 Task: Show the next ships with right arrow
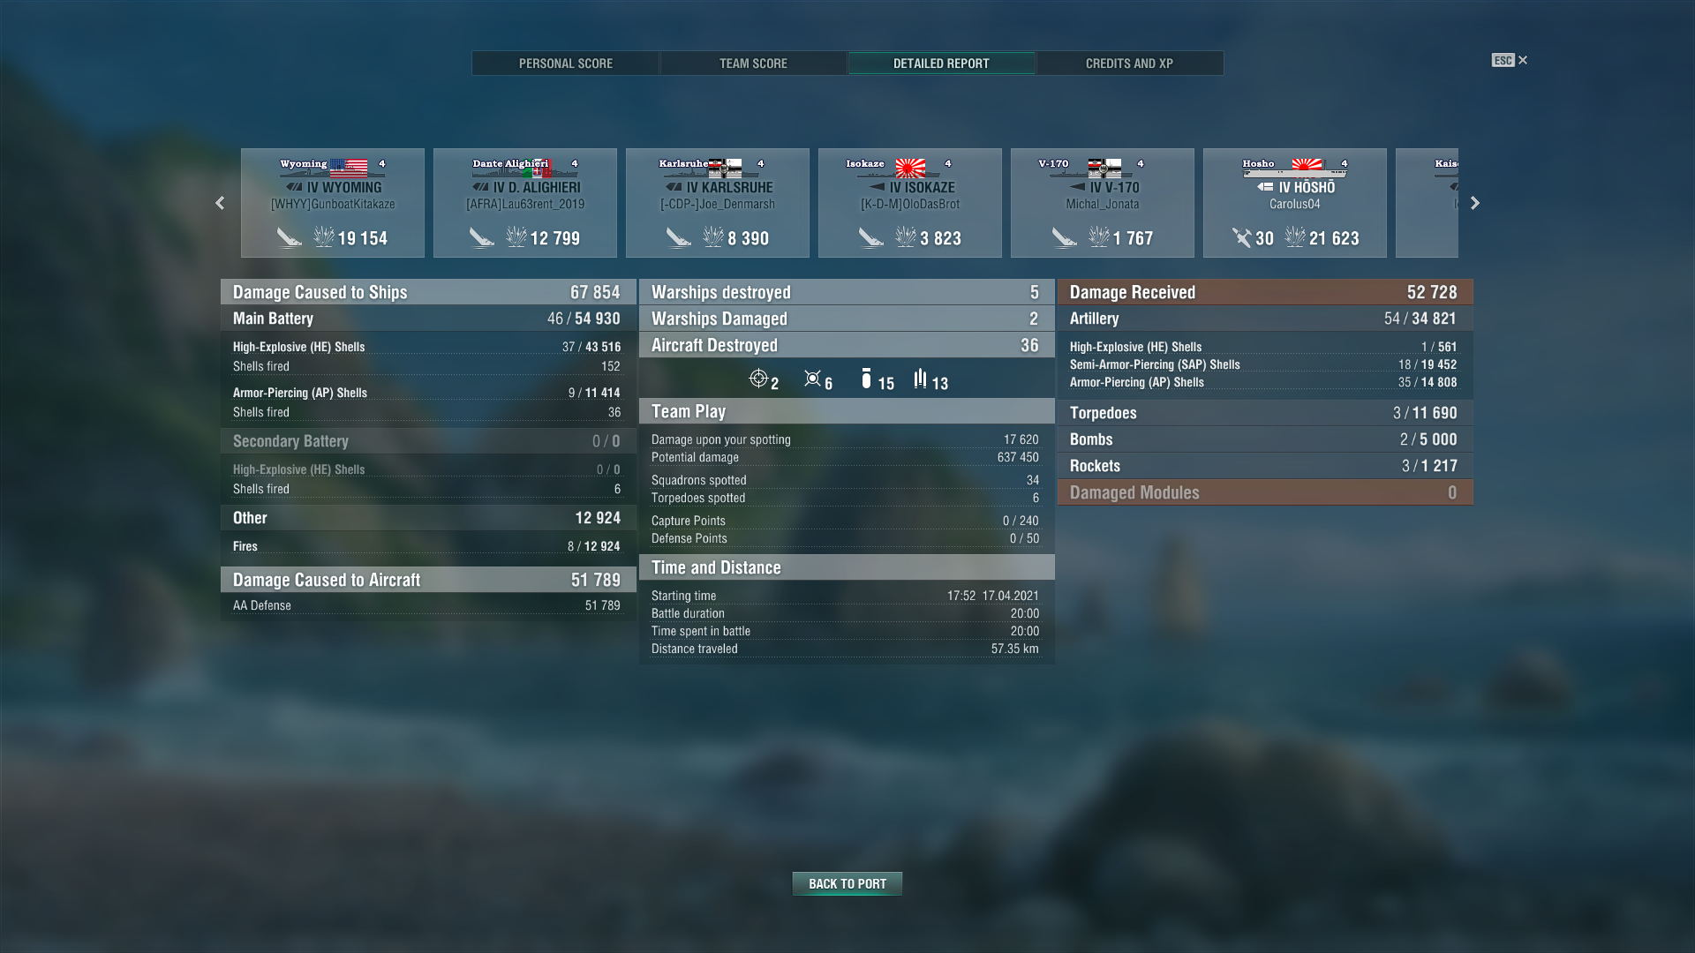(x=1475, y=203)
